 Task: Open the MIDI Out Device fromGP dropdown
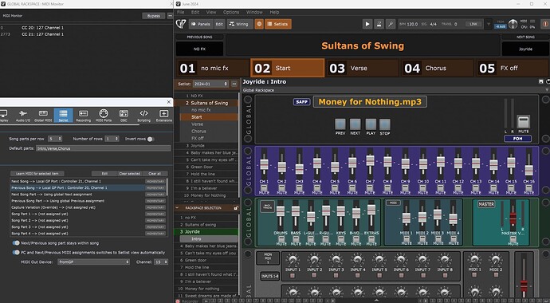(x=93, y=262)
